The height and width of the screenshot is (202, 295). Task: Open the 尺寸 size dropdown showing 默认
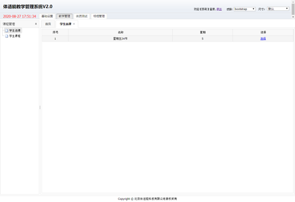[x=278, y=9]
